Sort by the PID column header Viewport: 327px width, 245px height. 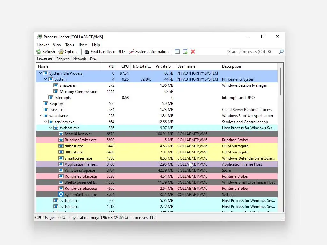point(108,66)
